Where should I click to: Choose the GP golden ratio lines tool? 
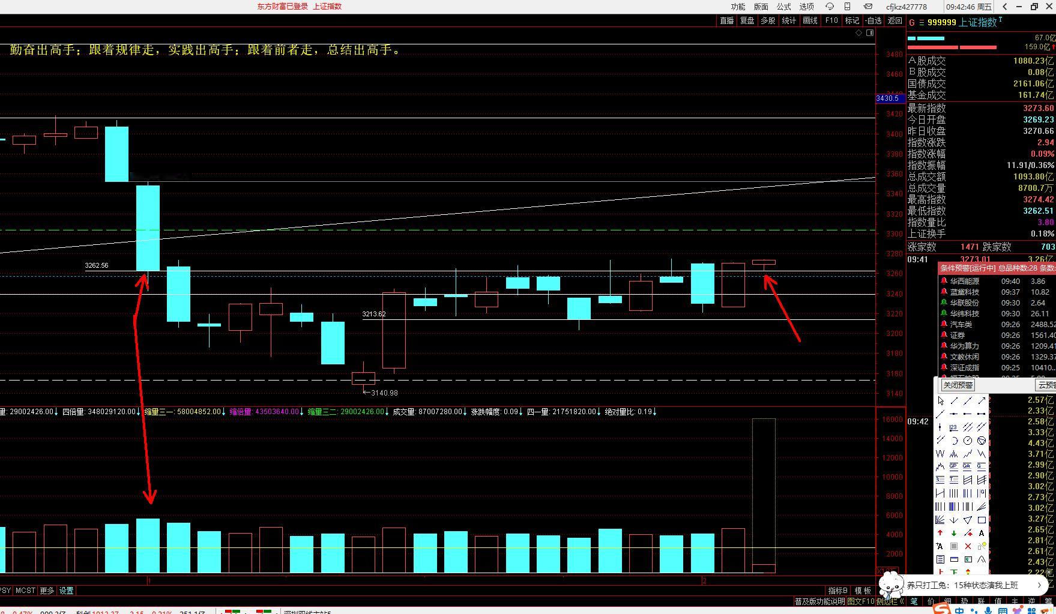tap(954, 466)
